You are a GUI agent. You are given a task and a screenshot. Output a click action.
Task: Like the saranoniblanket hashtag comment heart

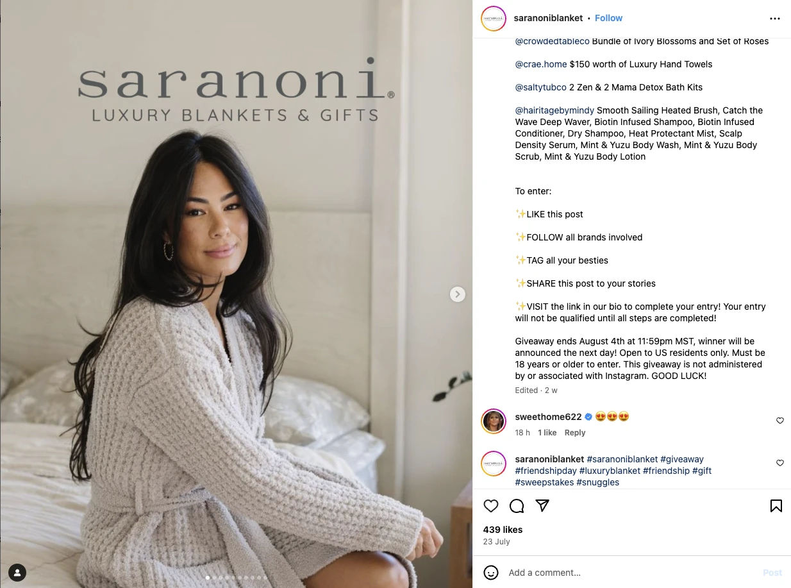pos(780,463)
